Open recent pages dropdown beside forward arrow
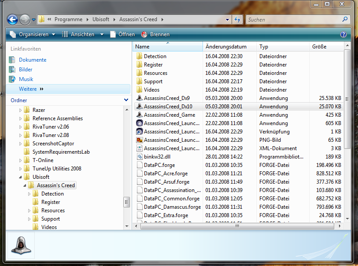 [x=33, y=20]
